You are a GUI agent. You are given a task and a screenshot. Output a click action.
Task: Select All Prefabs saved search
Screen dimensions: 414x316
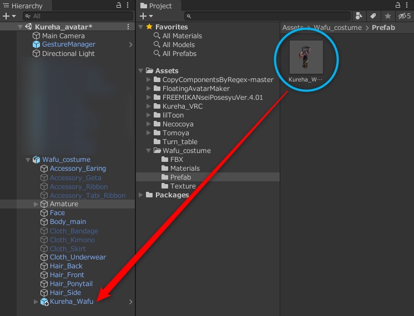[179, 54]
